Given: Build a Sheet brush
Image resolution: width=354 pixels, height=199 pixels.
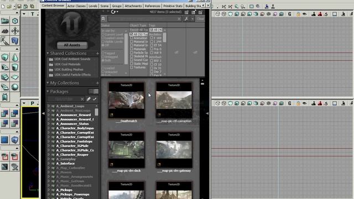Looking at the screenshot, I should click(x=15, y=77).
